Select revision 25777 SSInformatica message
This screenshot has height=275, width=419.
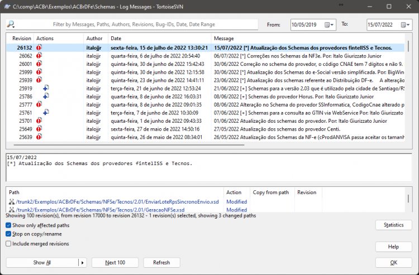(309, 105)
